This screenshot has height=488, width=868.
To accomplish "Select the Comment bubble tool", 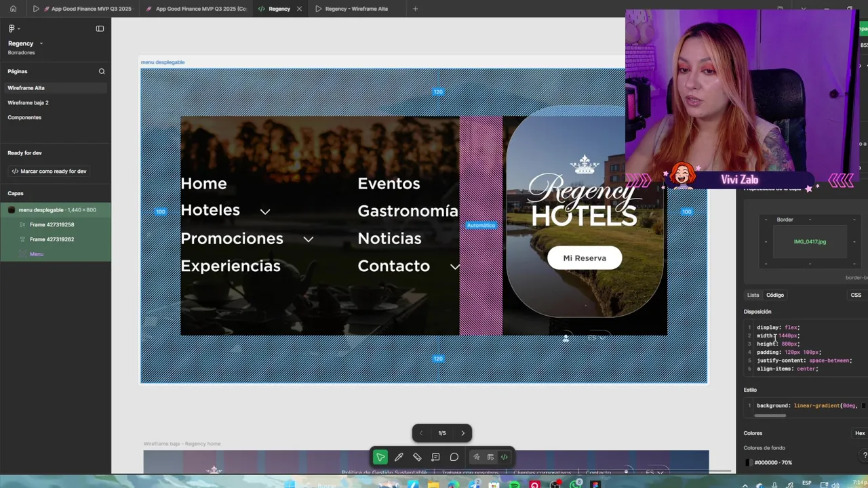I will pos(454,457).
